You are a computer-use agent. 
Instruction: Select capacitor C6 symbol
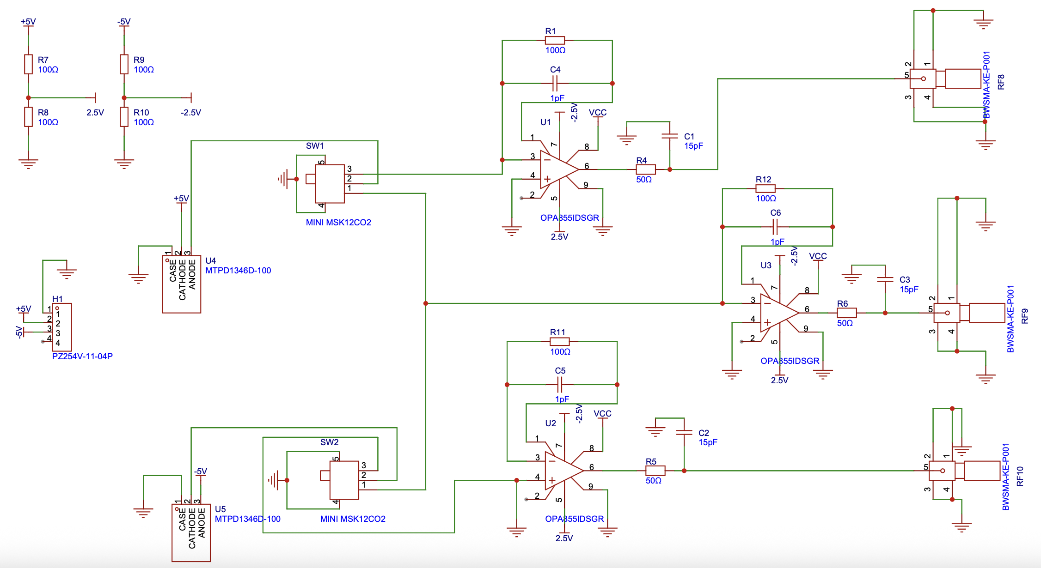(x=775, y=227)
